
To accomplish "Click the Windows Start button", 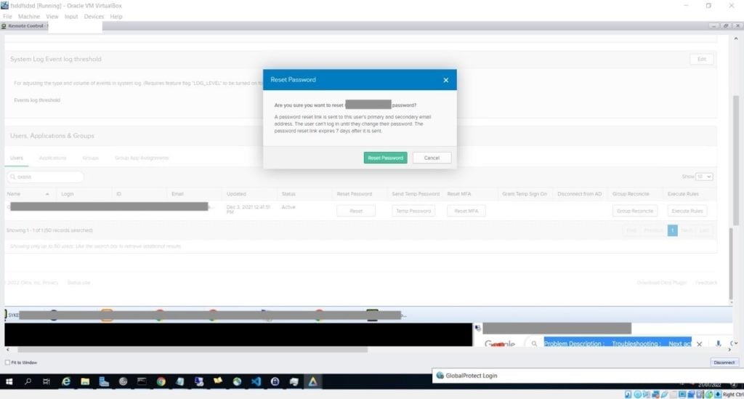I will point(9,382).
